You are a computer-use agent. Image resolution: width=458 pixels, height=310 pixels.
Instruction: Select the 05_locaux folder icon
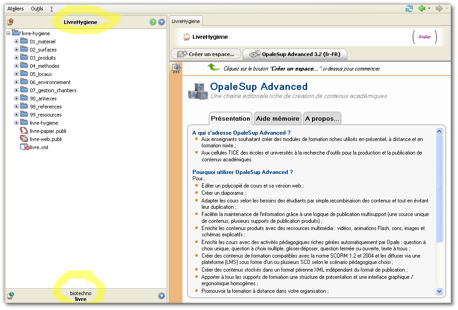24,74
